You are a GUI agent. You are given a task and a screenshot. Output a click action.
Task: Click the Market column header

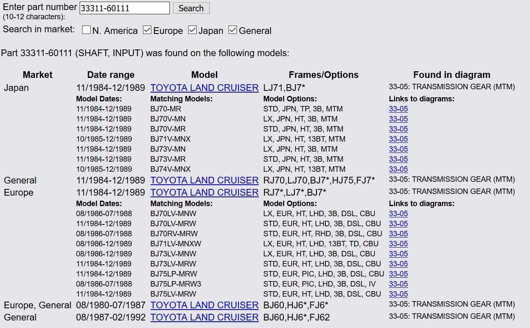pos(38,75)
